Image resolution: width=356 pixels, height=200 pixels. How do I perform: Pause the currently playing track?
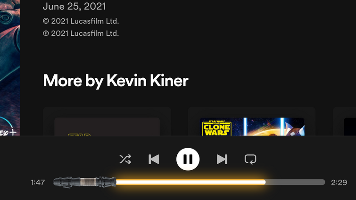pyautogui.click(x=188, y=159)
